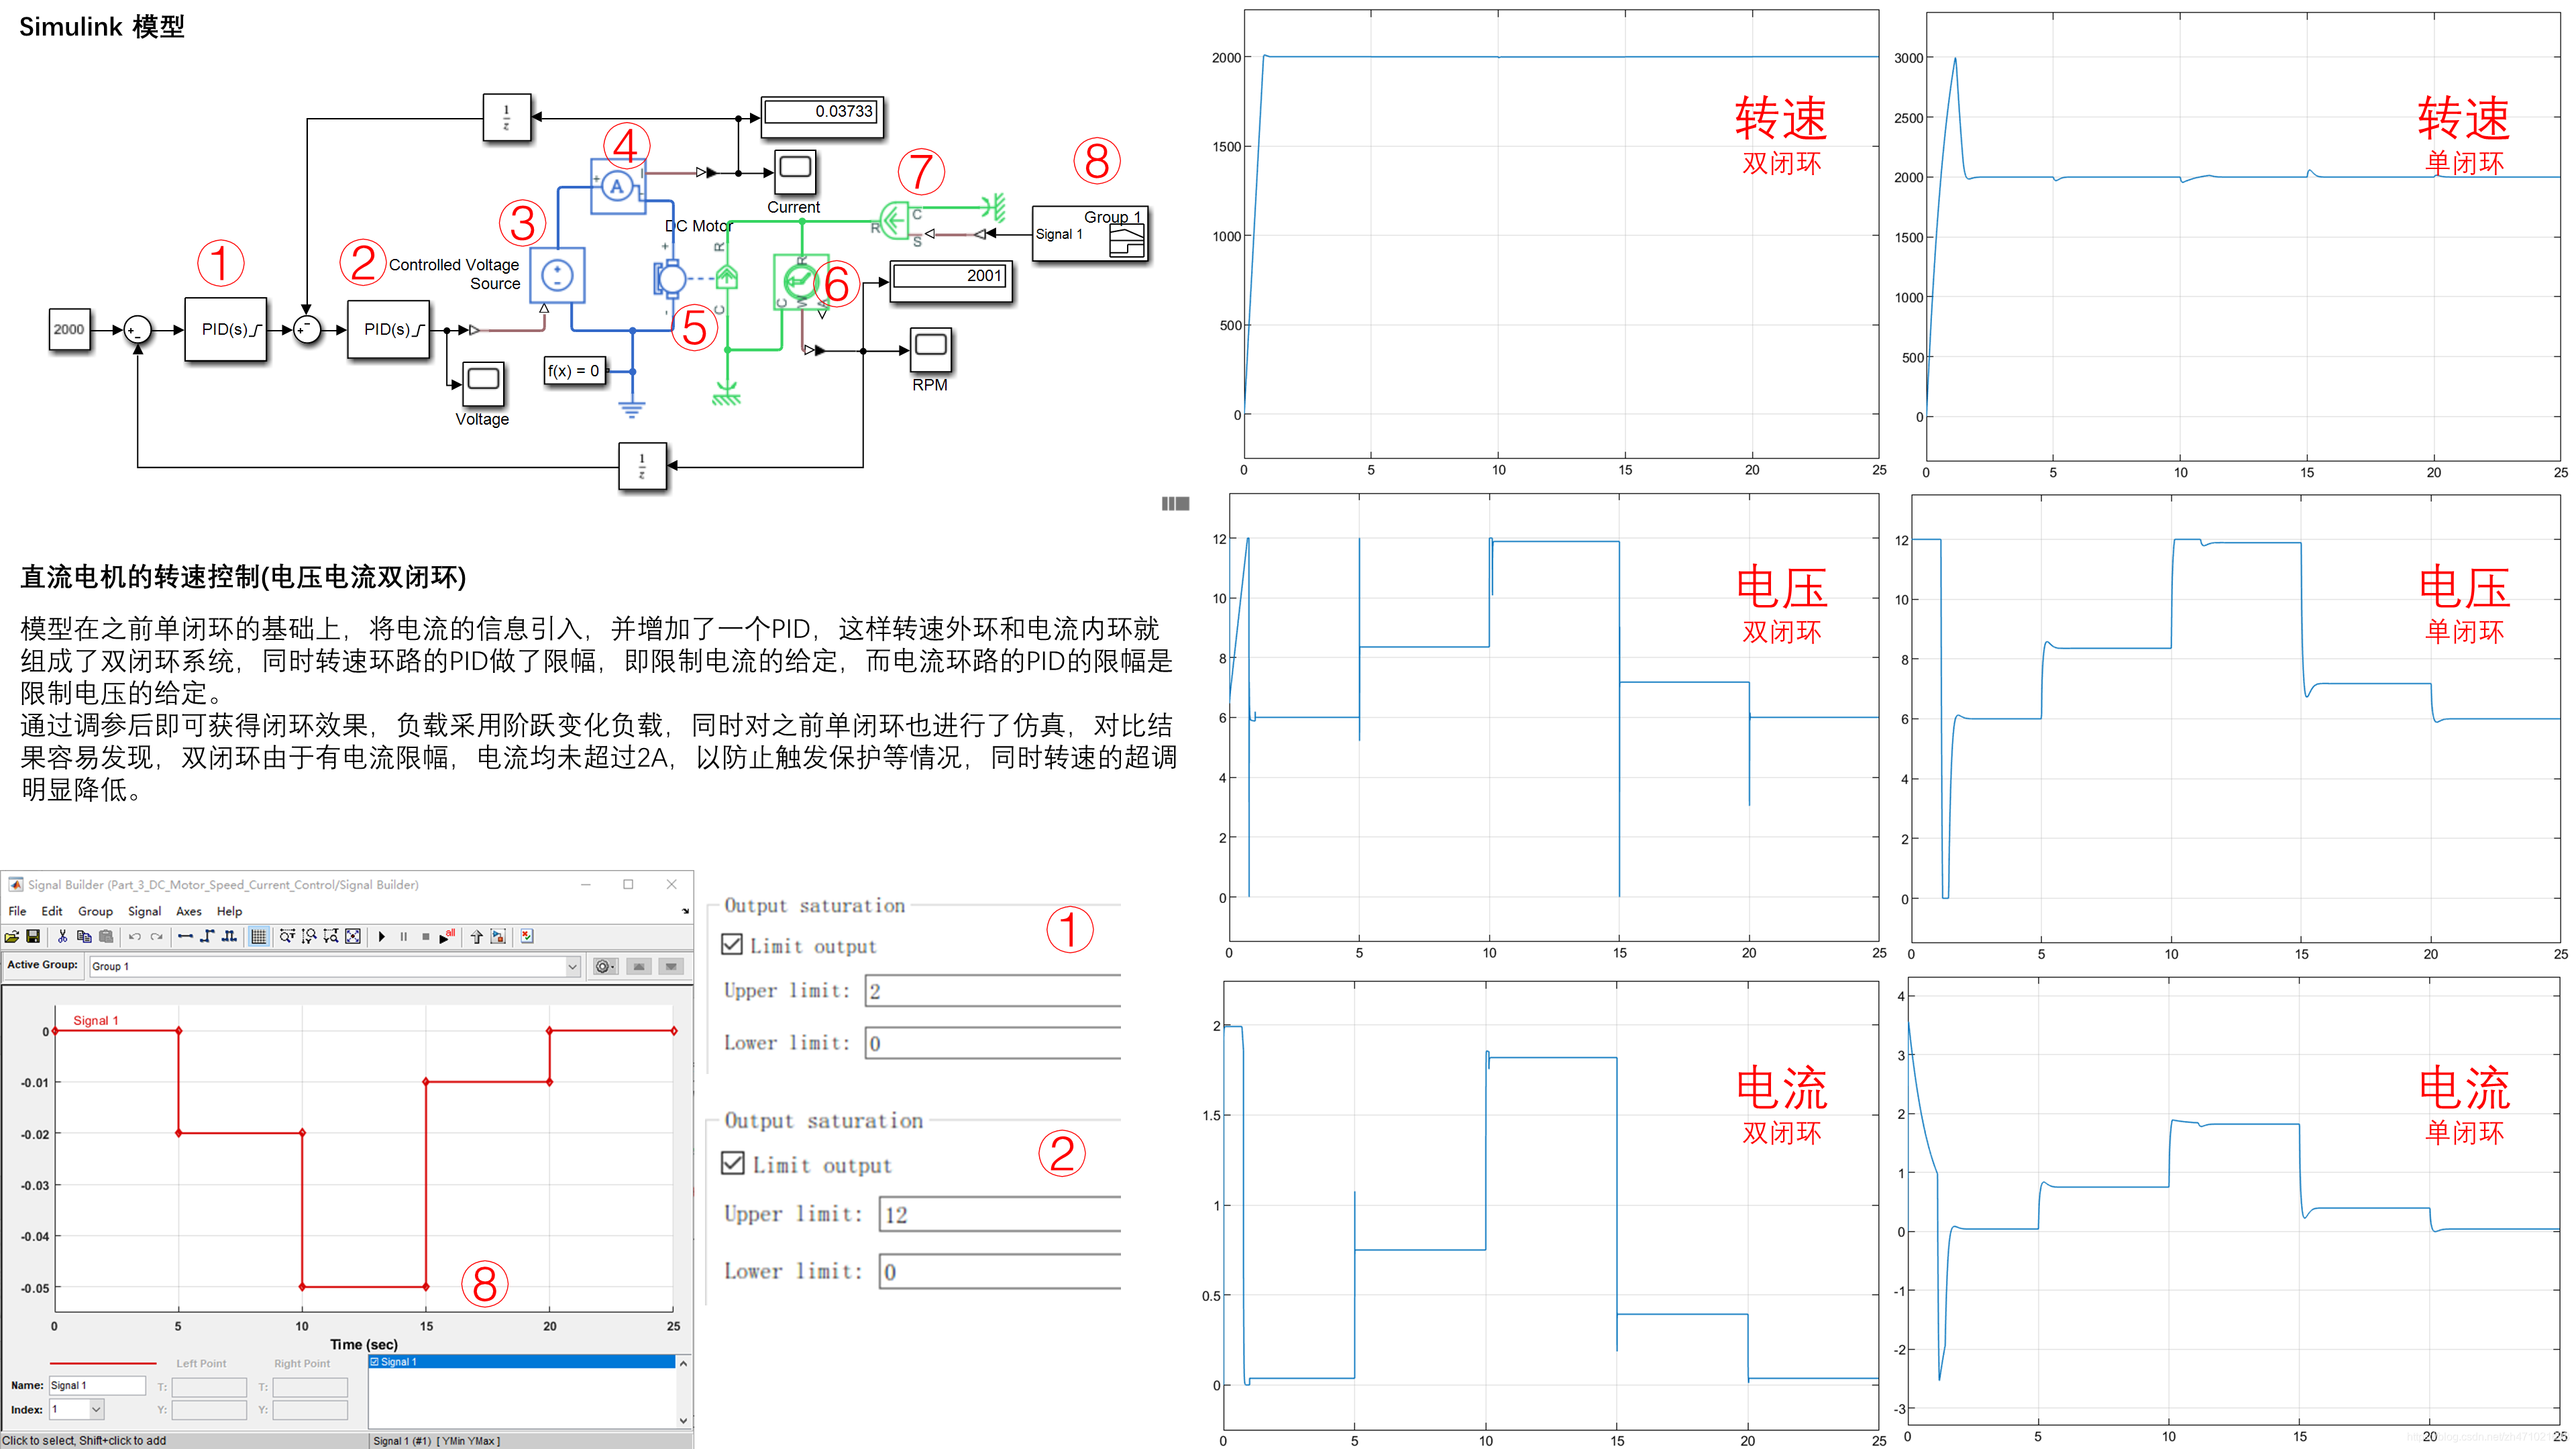Expand the Index dropdown
2576x1449 pixels.
(x=97, y=1410)
